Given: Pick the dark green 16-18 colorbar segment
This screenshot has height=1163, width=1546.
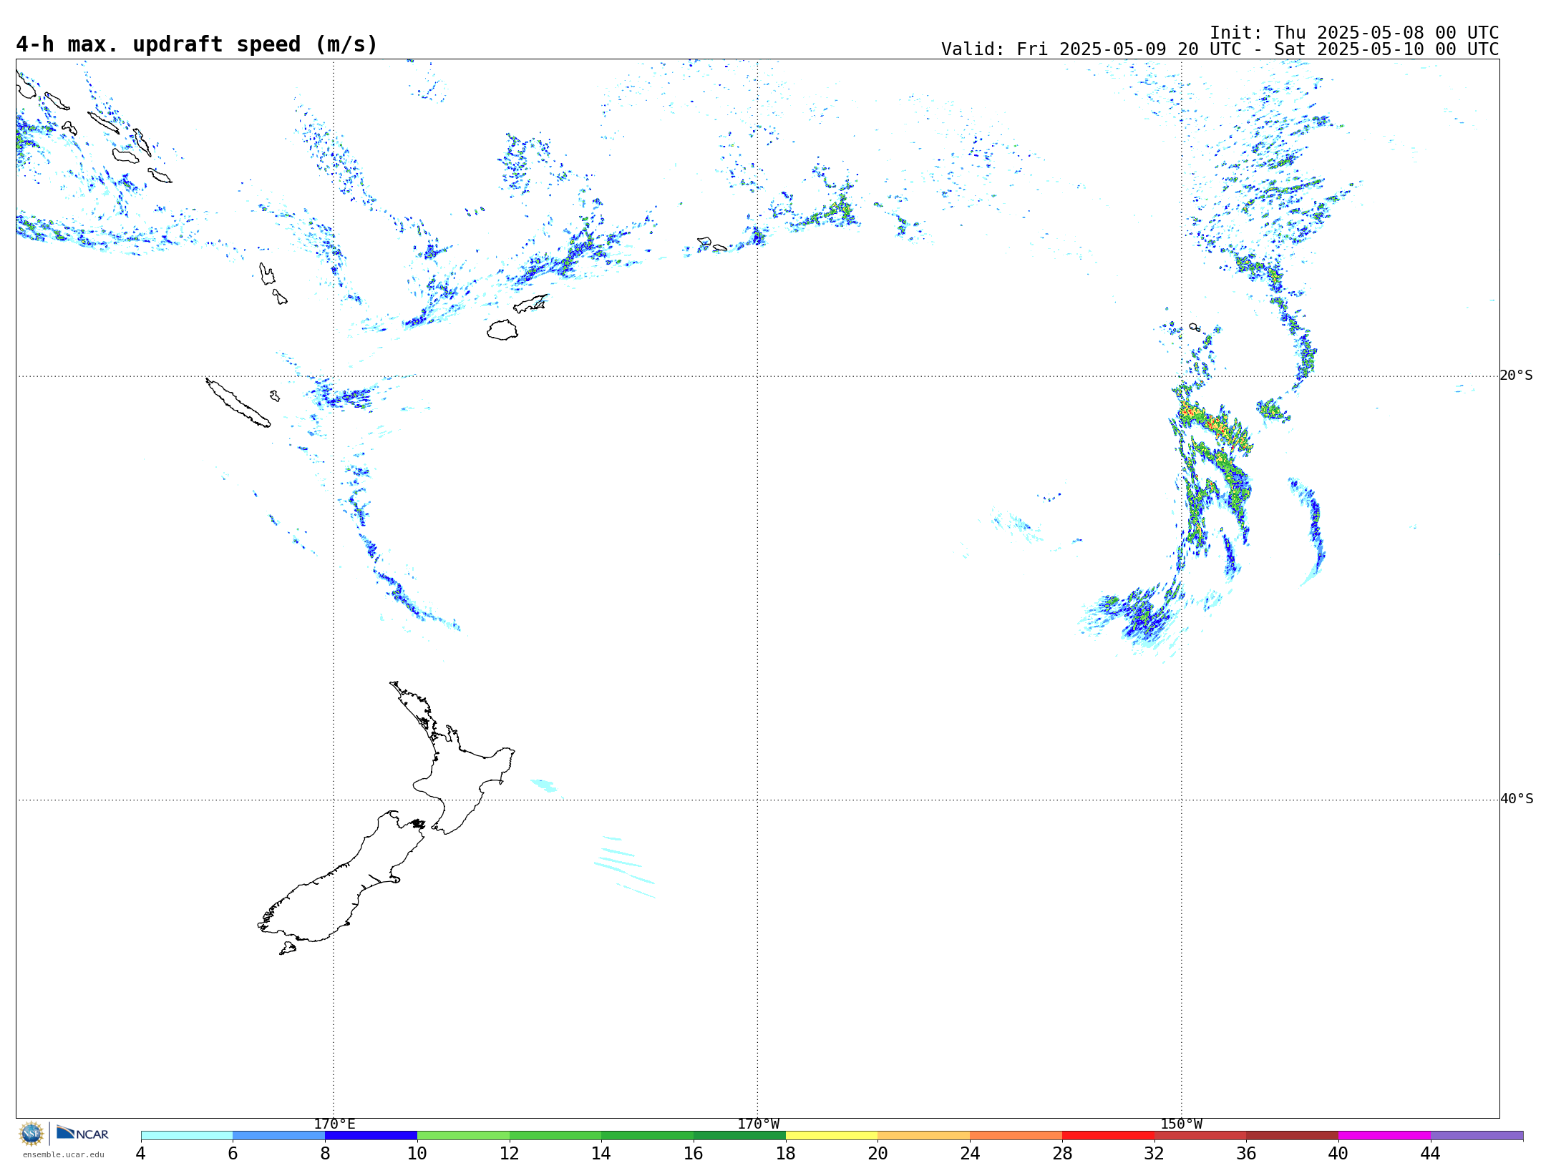Looking at the screenshot, I should 740,1136.
